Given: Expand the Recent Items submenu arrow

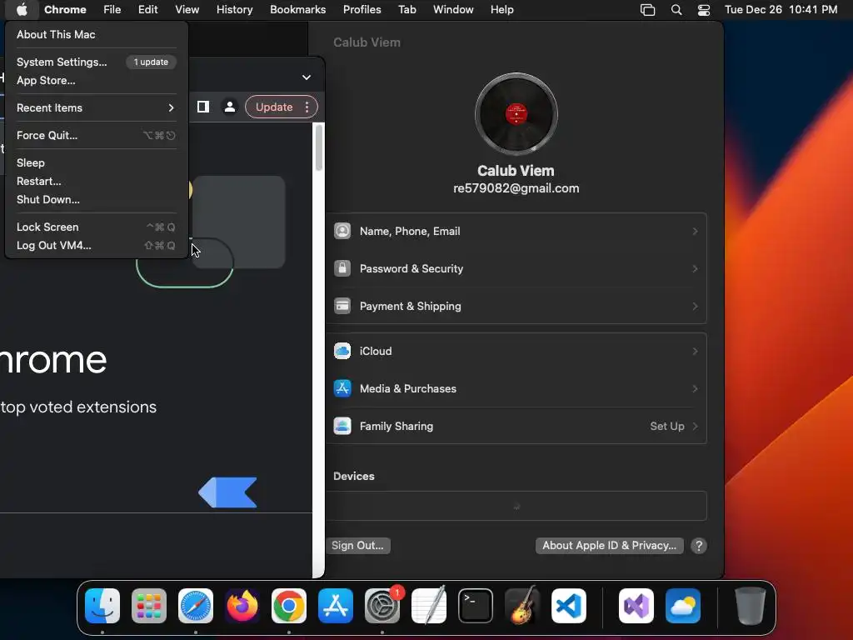Looking at the screenshot, I should click(x=172, y=107).
